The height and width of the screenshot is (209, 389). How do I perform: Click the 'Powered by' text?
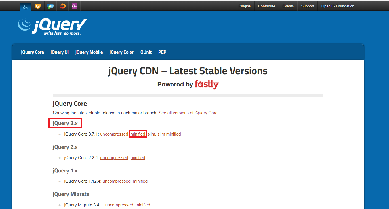pyautogui.click(x=175, y=85)
